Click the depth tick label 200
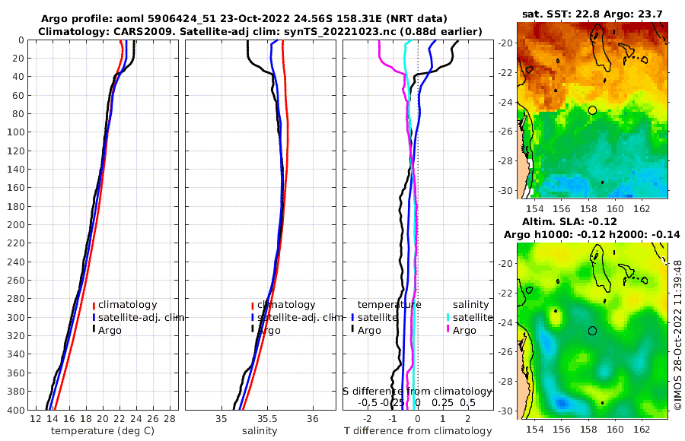This screenshot has width=685, height=441. pyautogui.click(x=15, y=225)
